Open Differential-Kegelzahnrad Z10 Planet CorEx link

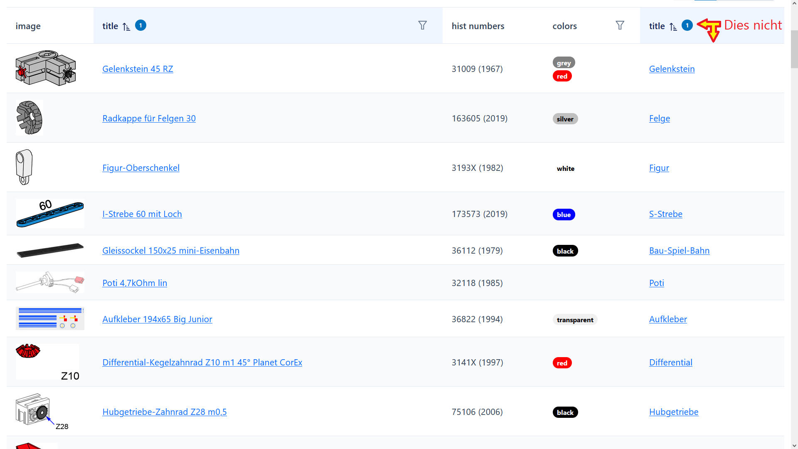click(202, 363)
